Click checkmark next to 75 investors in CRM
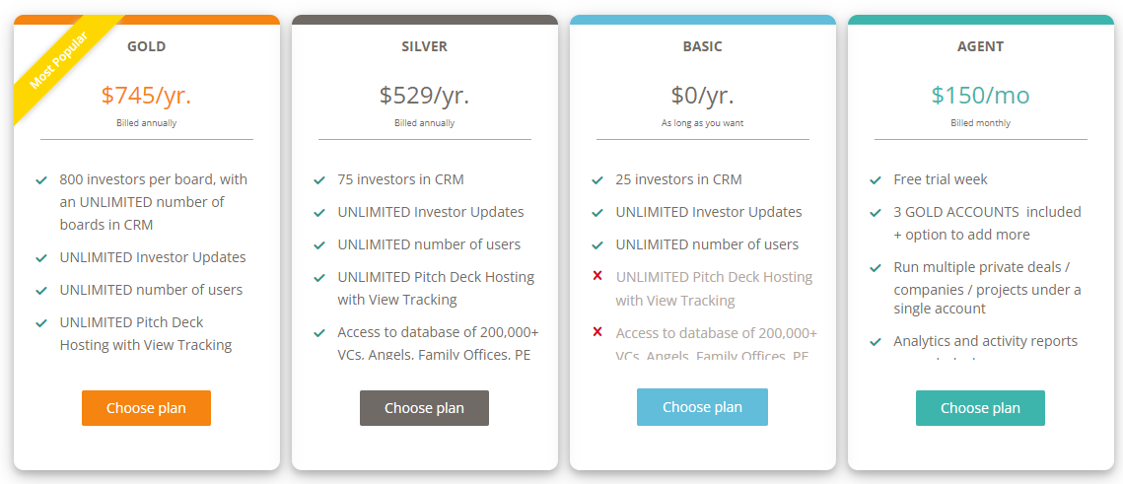 [x=319, y=180]
